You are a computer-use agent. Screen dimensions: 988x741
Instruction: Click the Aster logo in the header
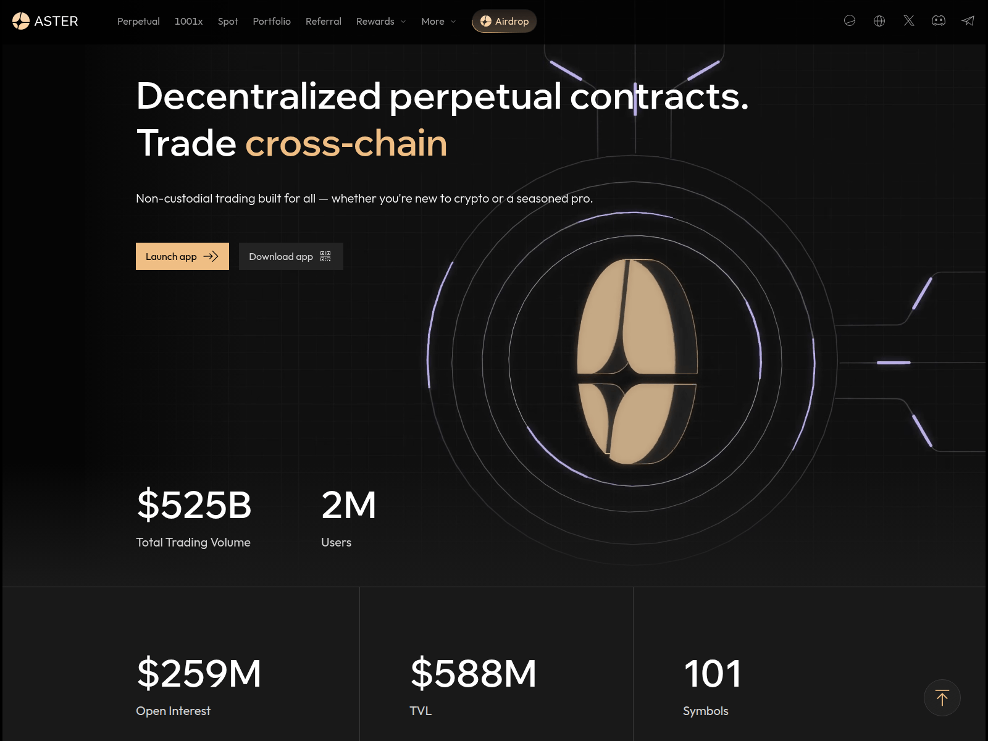coord(45,21)
